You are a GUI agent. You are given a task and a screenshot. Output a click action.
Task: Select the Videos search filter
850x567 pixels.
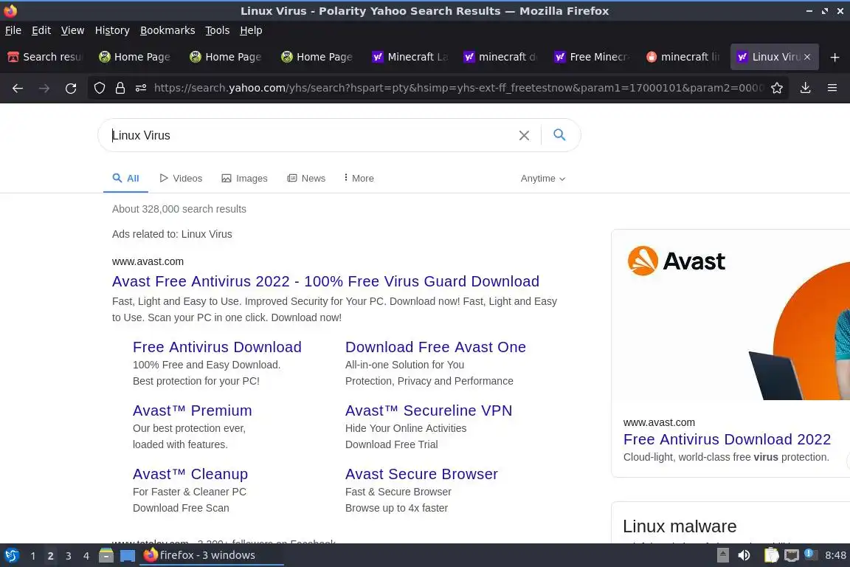click(181, 179)
